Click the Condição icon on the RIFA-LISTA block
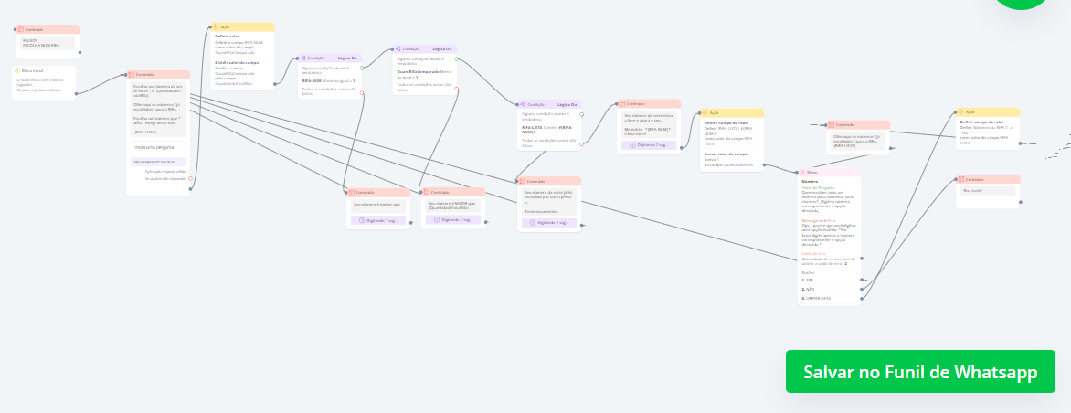 [x=523, y=105]
